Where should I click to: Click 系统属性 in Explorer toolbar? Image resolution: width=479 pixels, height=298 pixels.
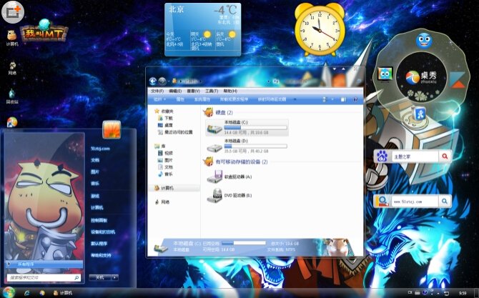(x=202, y=99)
